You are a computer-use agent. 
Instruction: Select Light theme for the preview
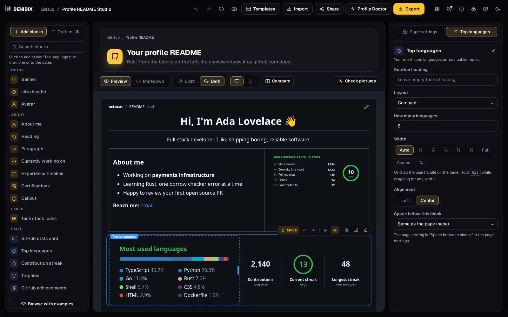186,81
